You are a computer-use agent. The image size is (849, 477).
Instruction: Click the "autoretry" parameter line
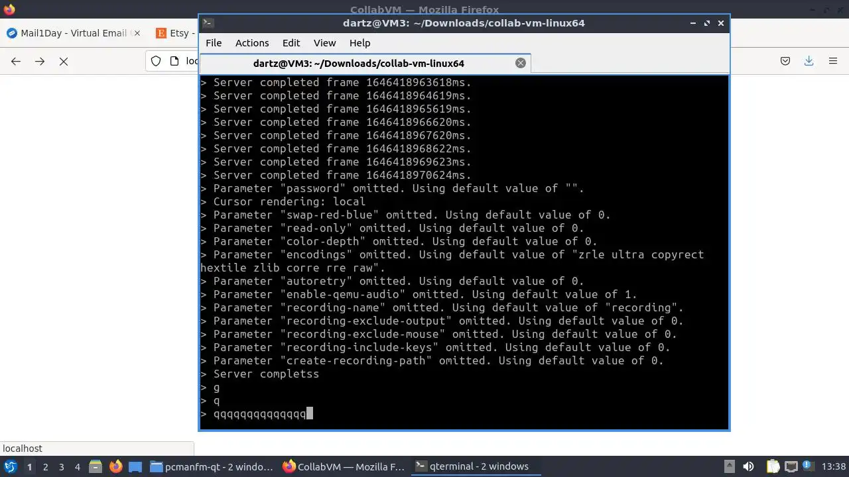pos(392,282)
